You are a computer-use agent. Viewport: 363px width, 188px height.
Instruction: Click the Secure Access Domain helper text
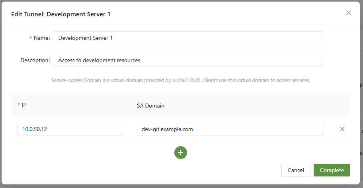pyautogui.click(x=180, y=80)
